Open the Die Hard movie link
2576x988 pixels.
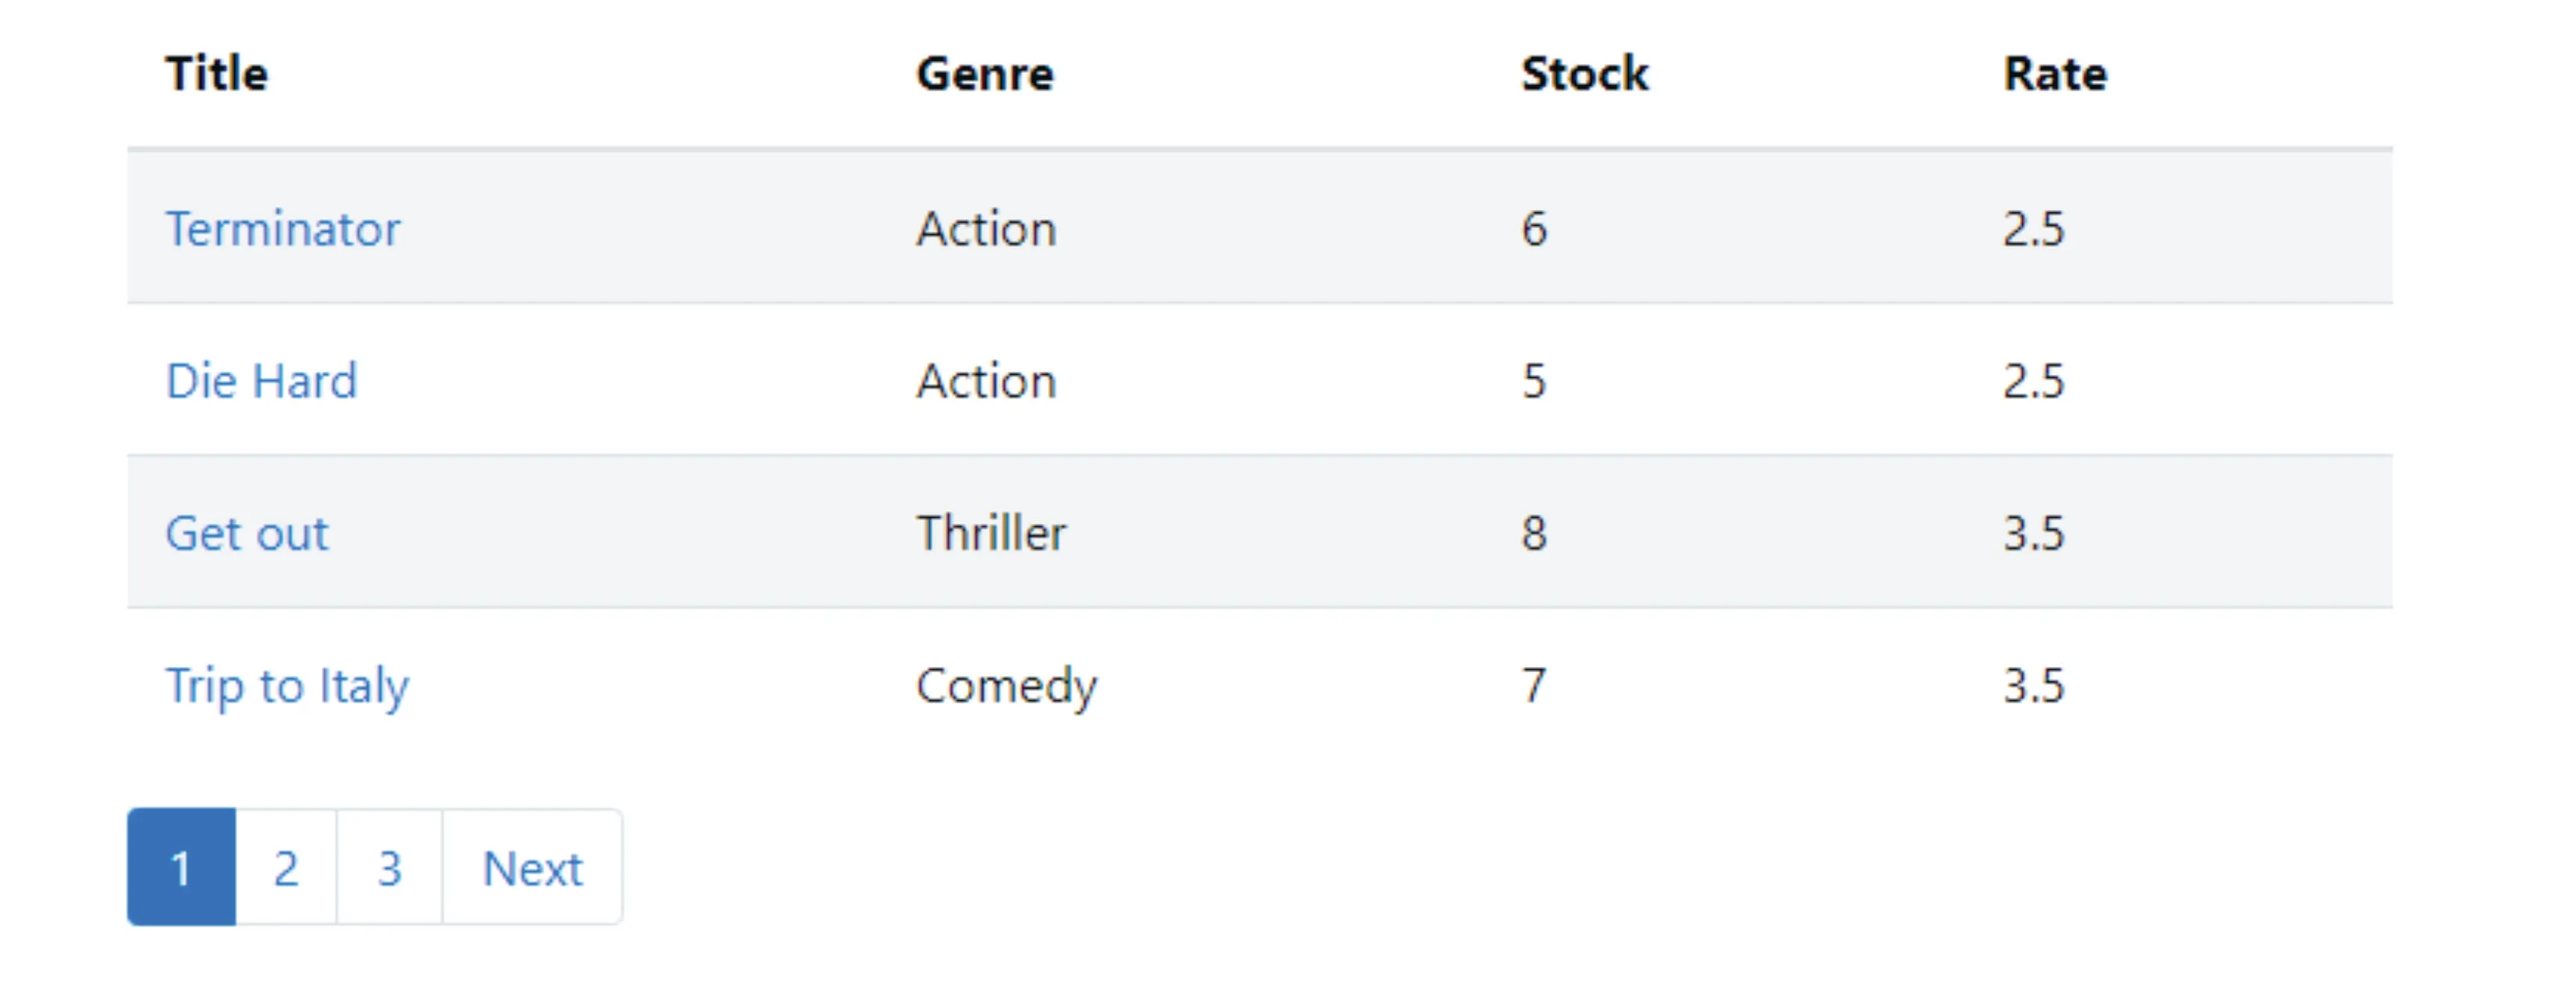(x=261, y=381)
